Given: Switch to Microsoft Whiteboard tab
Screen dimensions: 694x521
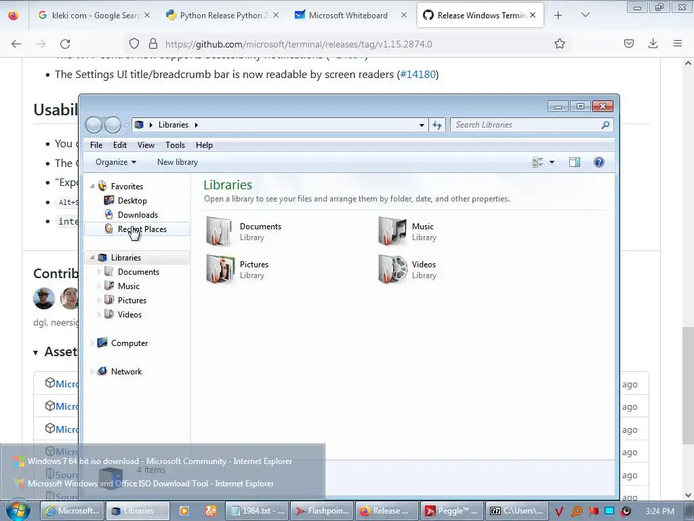Looking at the screenshot, I should coord(348,16).
